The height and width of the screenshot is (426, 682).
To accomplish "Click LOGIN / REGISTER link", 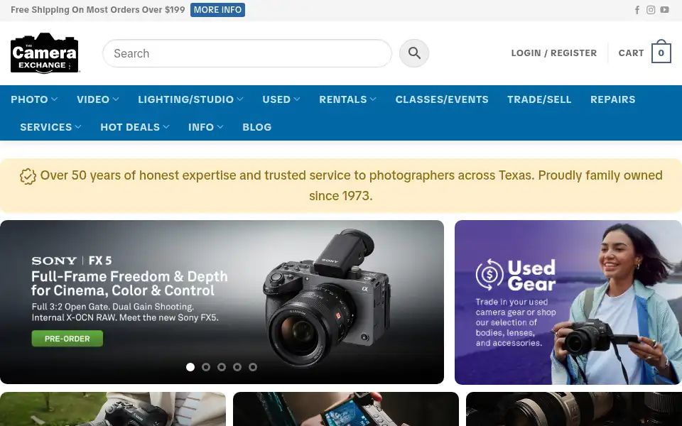I will [553, 53].
